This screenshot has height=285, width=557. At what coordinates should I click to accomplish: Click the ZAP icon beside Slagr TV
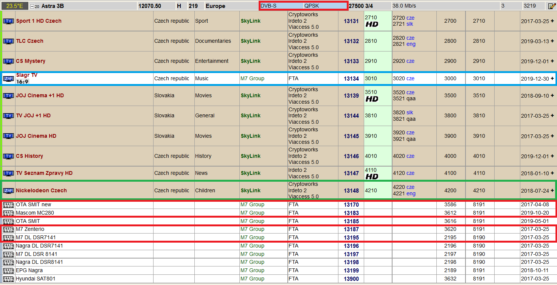tap(8, 79)
